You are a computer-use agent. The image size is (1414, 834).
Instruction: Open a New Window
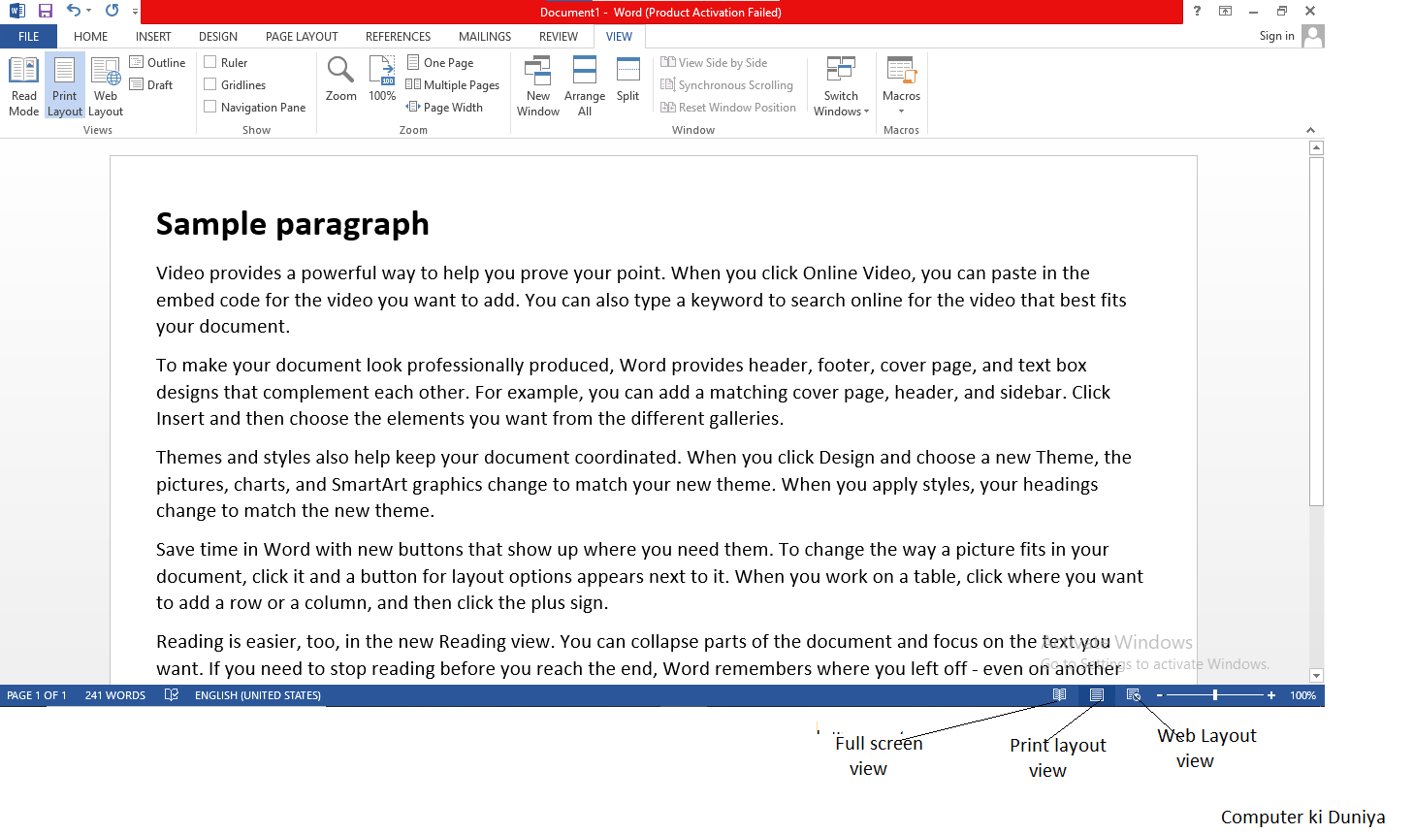[x=537, y=86]
